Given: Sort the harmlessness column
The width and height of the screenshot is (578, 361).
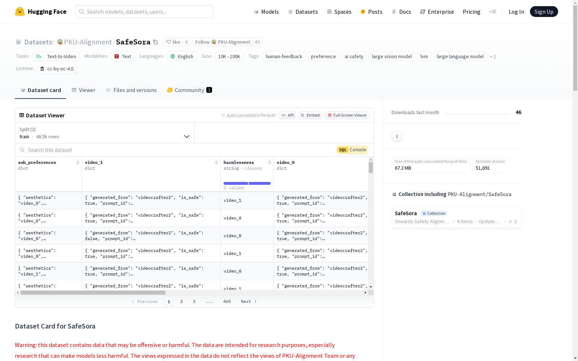Looking at the screenshot, I should (269, 162).
